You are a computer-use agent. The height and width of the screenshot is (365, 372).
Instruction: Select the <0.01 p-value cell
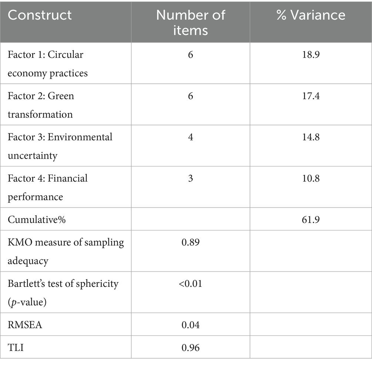[190, 283]
